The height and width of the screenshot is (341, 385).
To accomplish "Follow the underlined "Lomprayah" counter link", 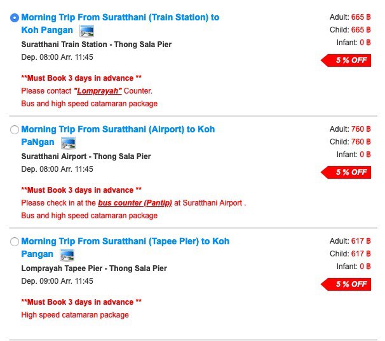I will [x=98, y=91].
